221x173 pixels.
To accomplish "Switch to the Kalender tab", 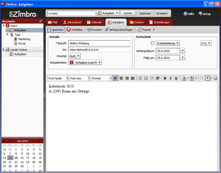I will [x=94, y=22].
